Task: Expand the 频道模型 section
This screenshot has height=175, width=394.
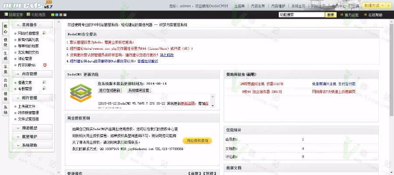Action: point(32,128)
